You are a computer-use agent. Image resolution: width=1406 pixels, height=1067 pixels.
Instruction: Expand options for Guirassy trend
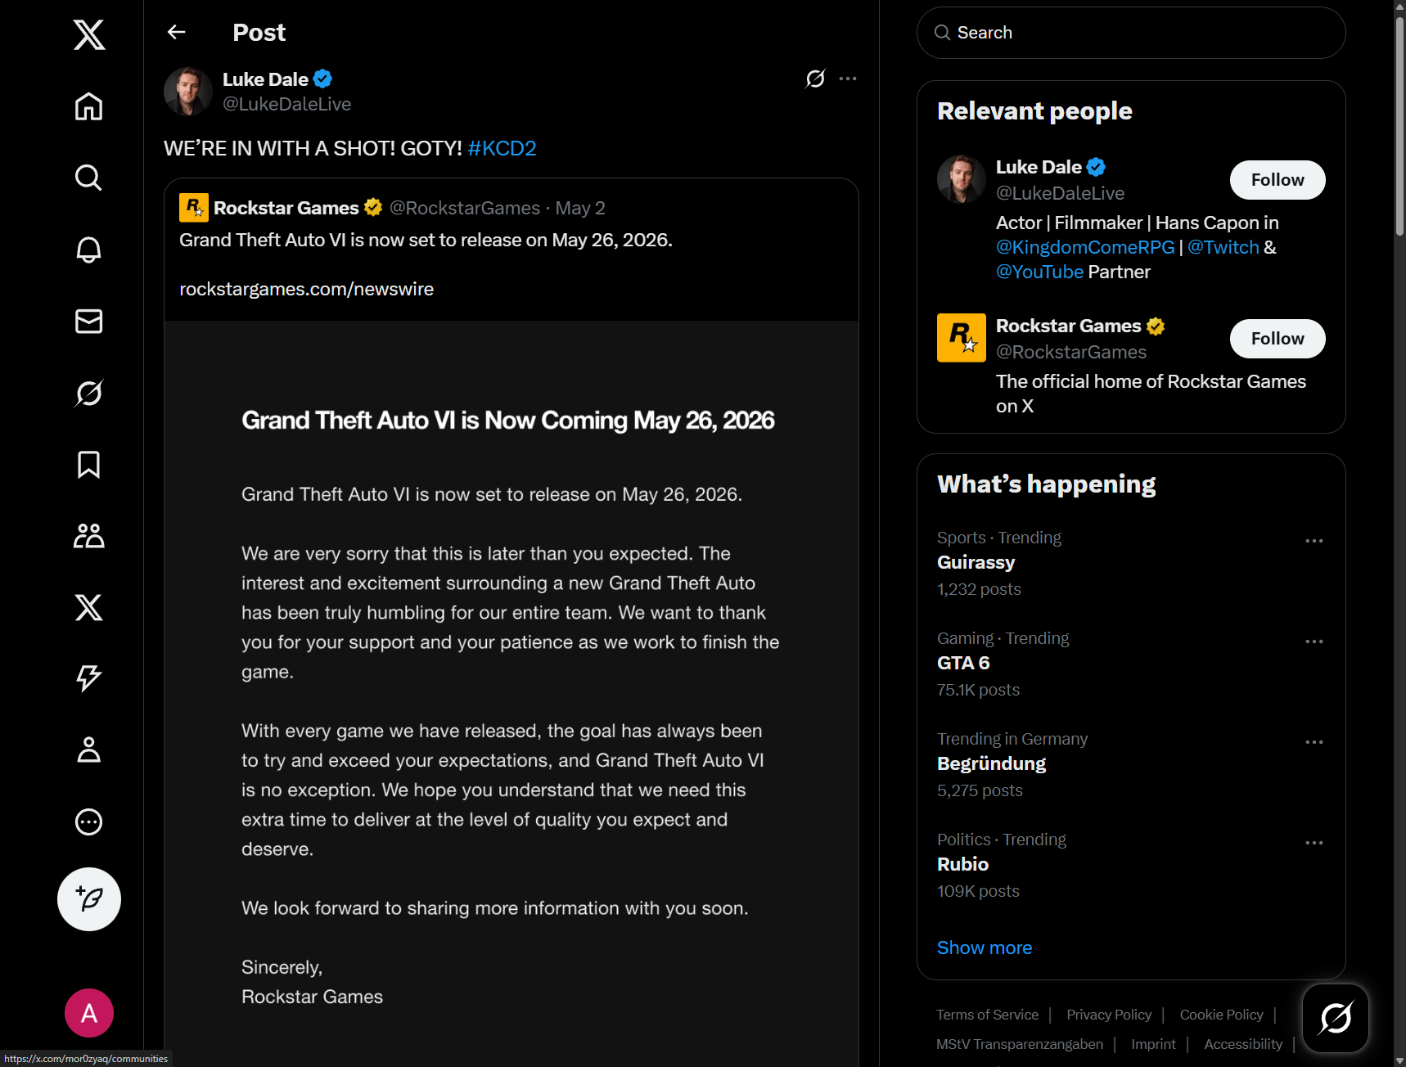(1314, 541)
